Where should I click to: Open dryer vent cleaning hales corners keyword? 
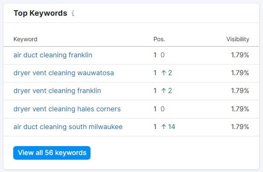point(67,109)
